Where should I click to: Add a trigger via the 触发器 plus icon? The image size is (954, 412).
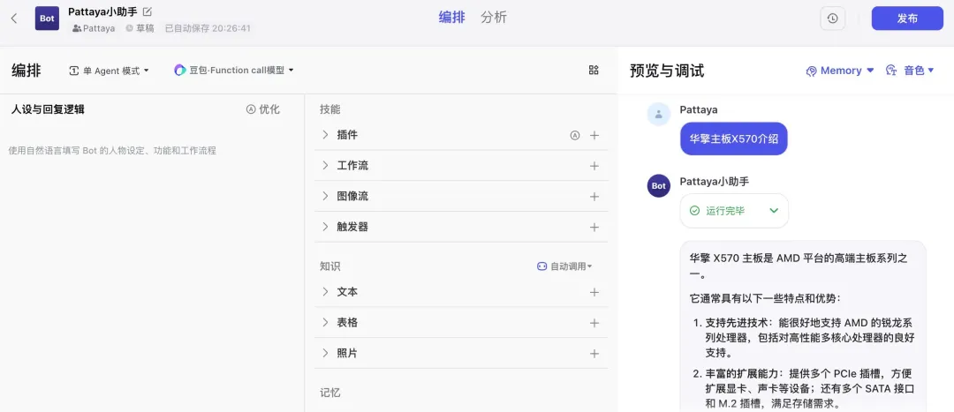pos(594,227)
